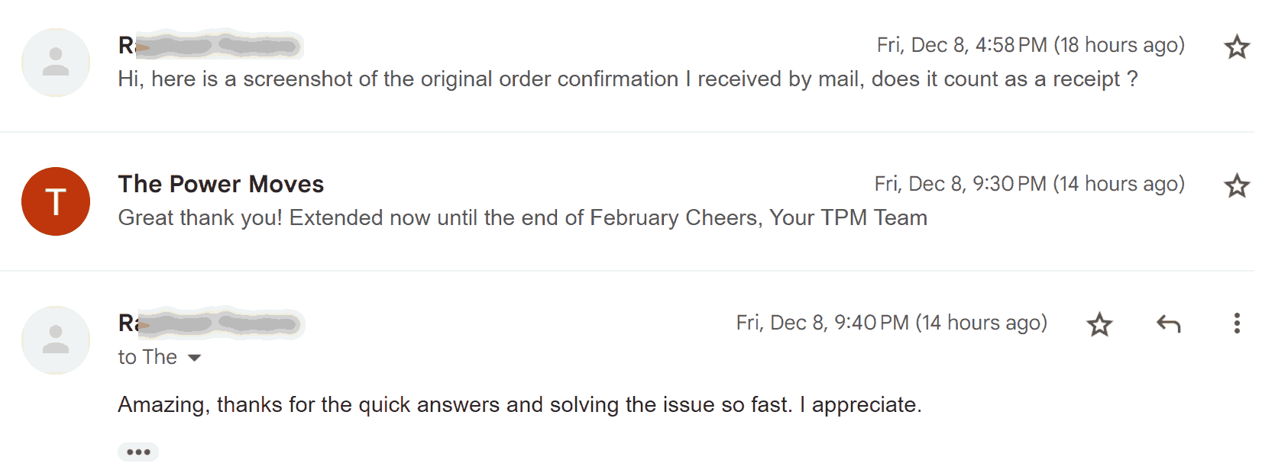Open the "Extended now until the end of February" message

(x=522, y=218)
